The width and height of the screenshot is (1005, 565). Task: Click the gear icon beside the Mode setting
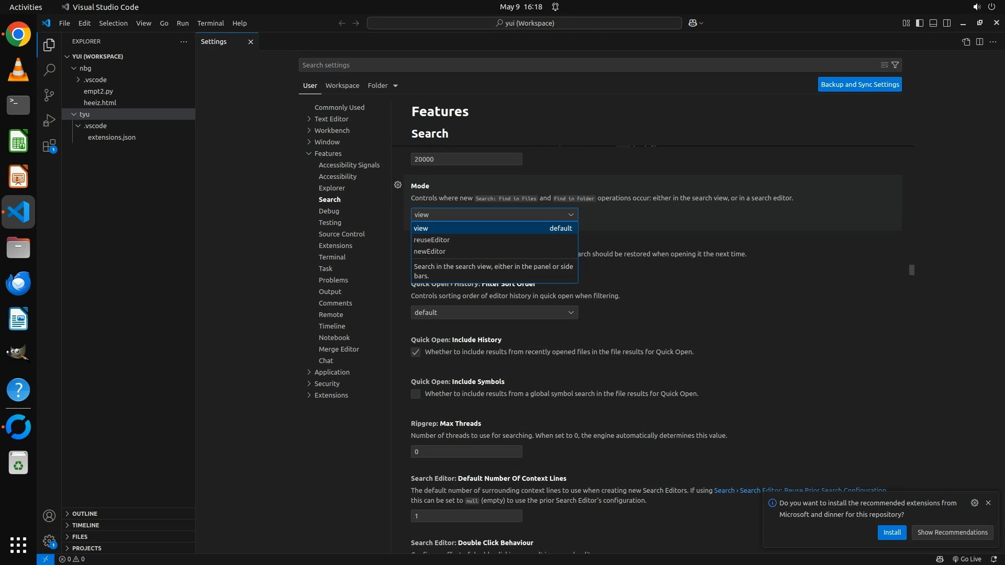tap(398, 185)
